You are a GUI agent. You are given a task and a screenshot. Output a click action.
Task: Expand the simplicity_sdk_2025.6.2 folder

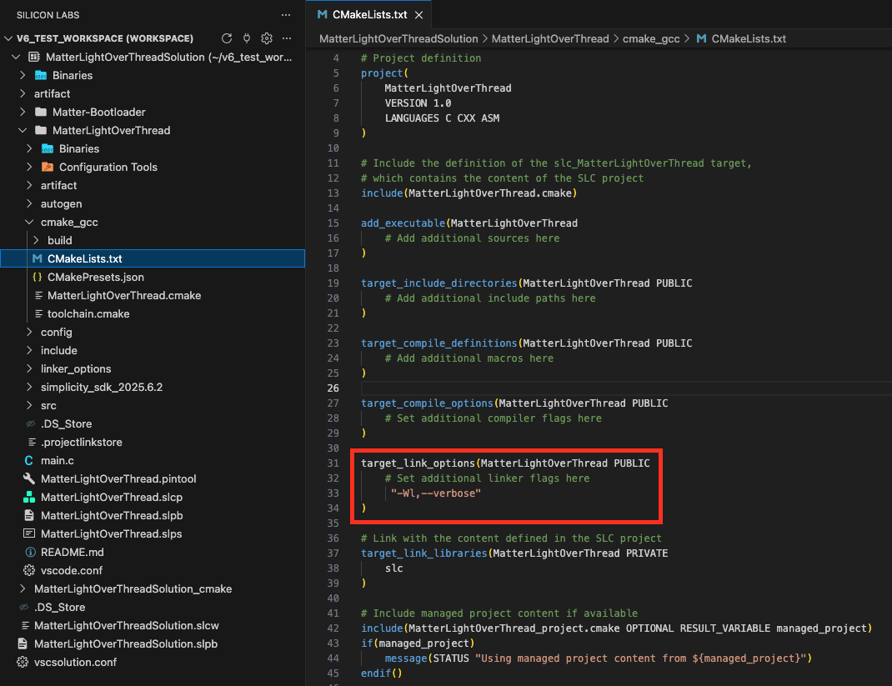(101, 387)
